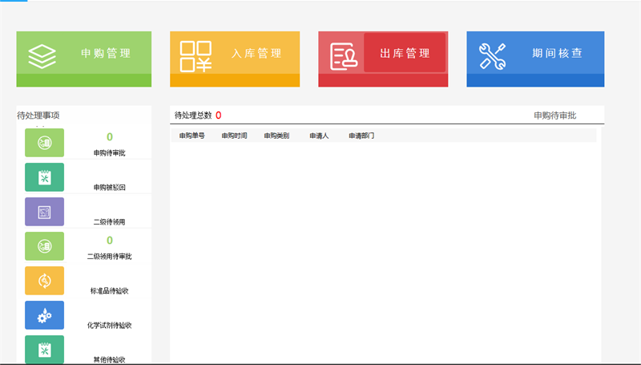Select the 申请部门 column header
641x365 pixels.
click(x=361, y=136)
